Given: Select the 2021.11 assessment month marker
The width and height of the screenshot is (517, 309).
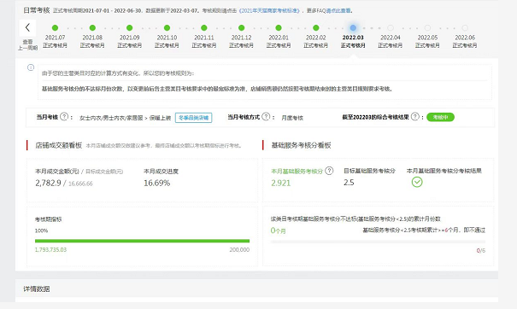Looking at the screenshot, I should pos(204,28).
